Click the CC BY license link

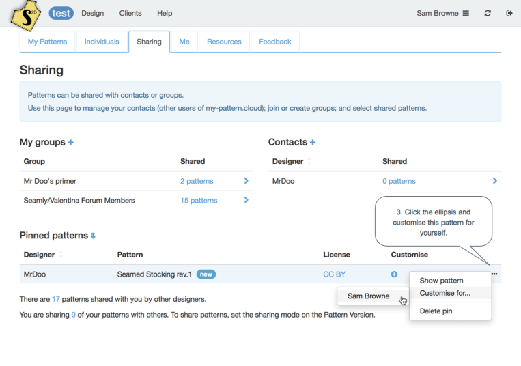pos(334,274)
